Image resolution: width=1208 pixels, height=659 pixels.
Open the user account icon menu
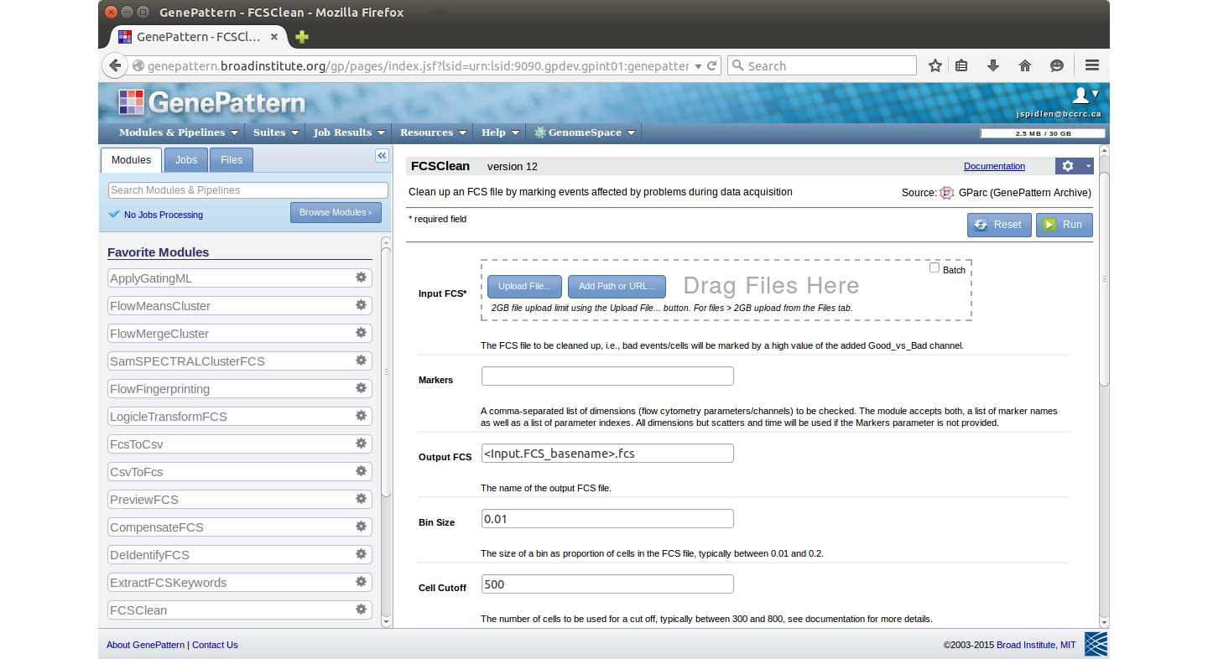(x=1086, y=95)
